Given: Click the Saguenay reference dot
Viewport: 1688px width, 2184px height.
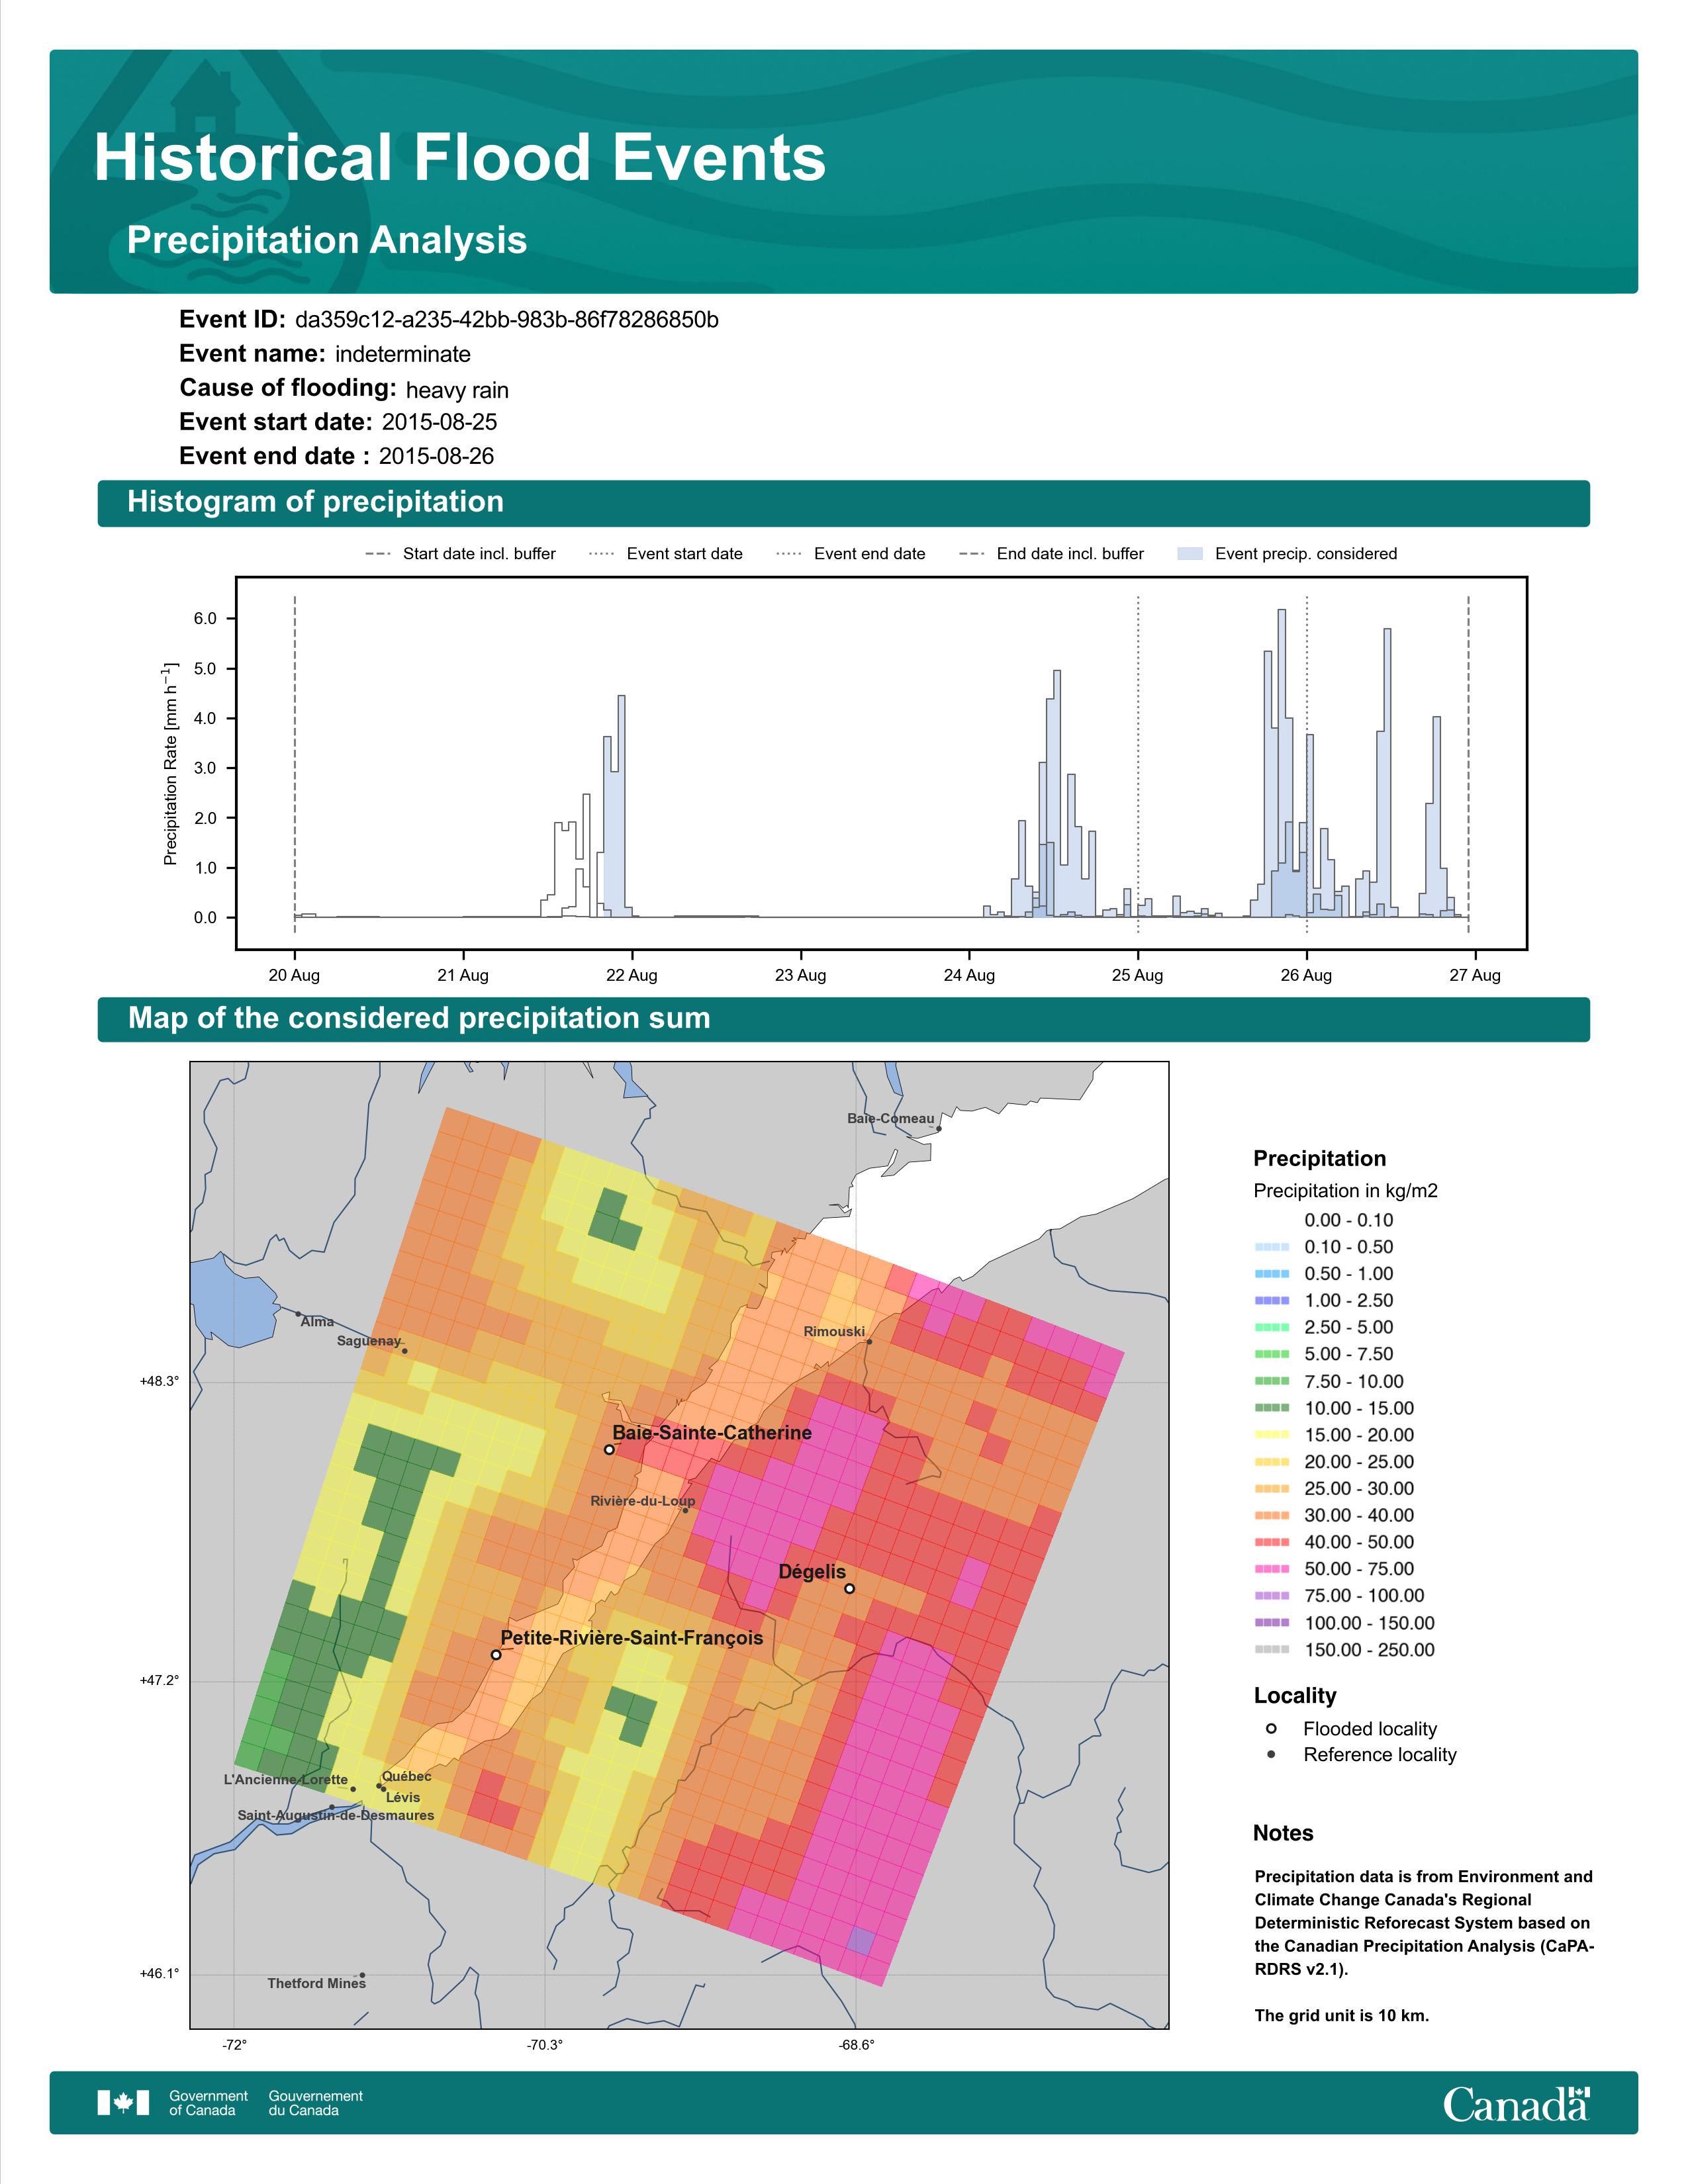Looking at the screenshot, I should point(405,1351).
